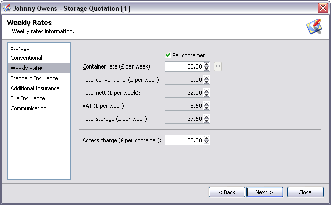The image size is (331, 205).
Task: Toggle the Per container checkbox
Action: point(168,55)
